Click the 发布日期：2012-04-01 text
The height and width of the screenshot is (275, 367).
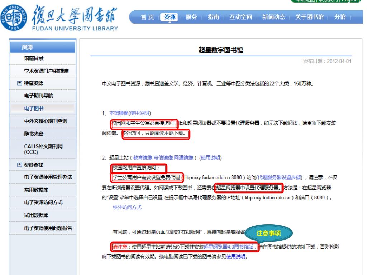327,61
